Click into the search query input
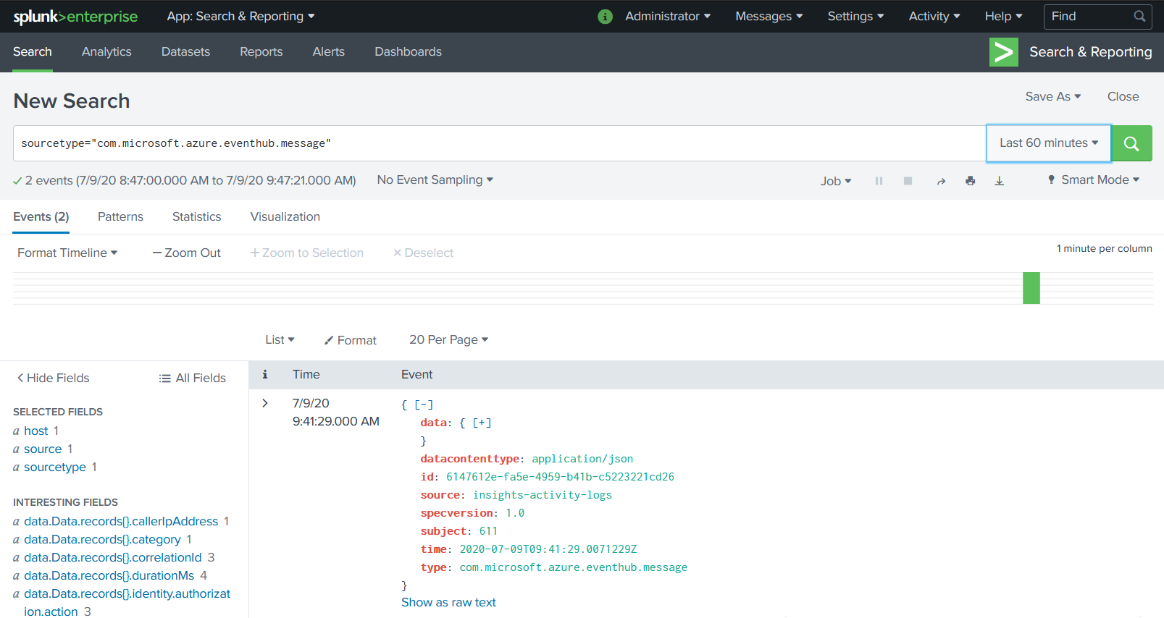 tap(500, 143)
